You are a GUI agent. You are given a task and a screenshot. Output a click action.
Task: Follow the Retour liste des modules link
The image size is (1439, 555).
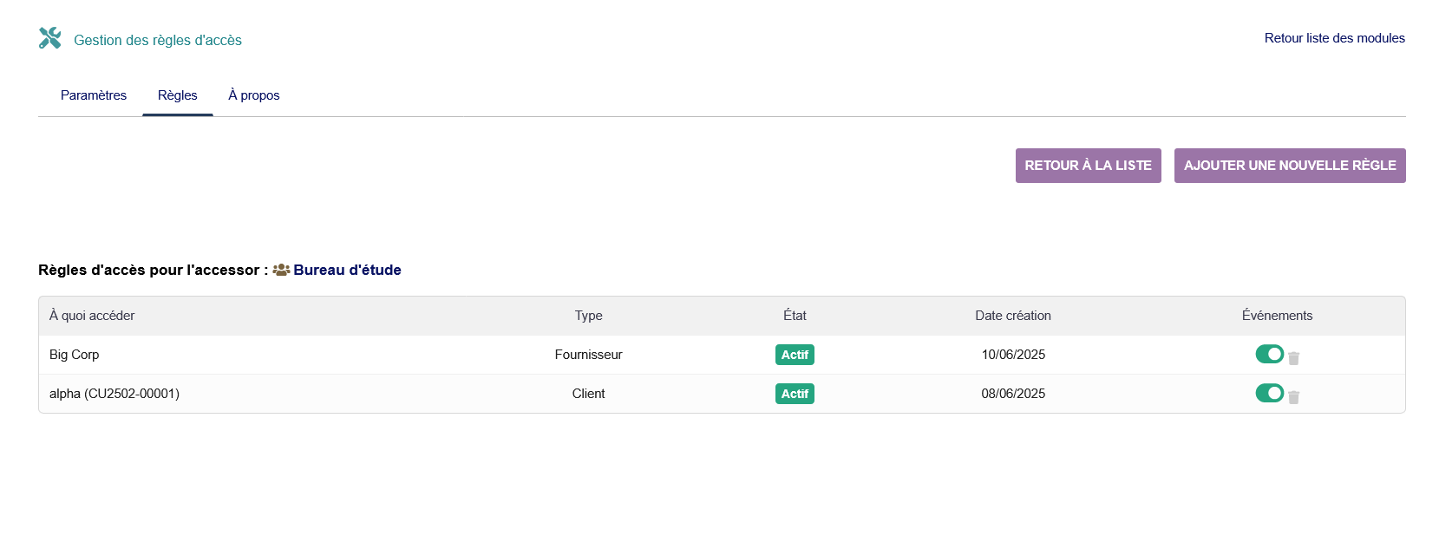click(1334, 38)
